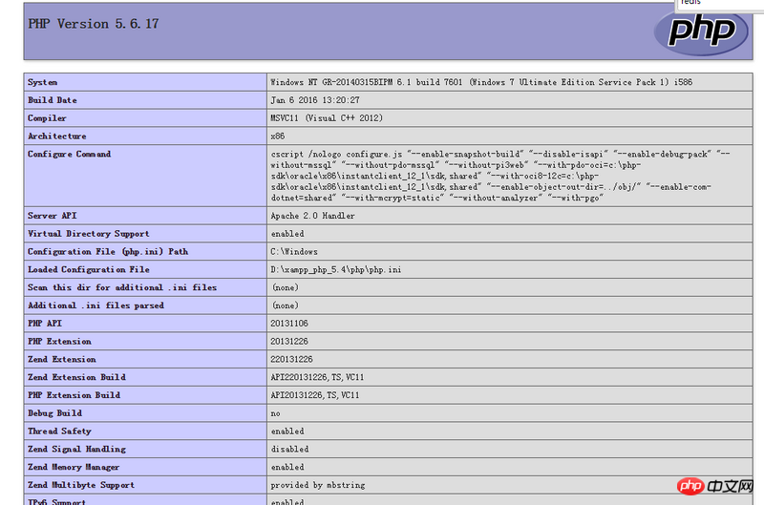Click the Architecture value x86
Image resolution: width=764 pixels, height=505 pixels.
point(278,137)
